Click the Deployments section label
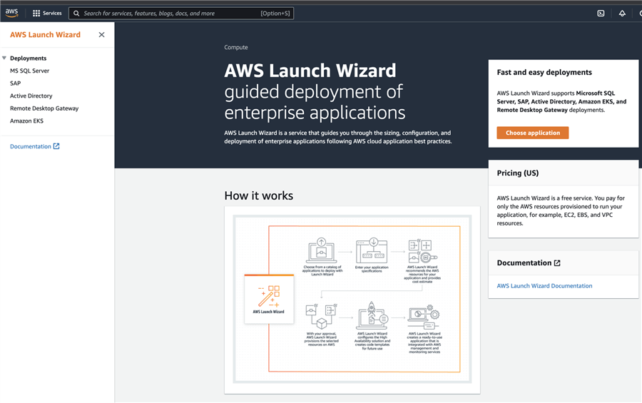642x403 pixels. (29, 58)
